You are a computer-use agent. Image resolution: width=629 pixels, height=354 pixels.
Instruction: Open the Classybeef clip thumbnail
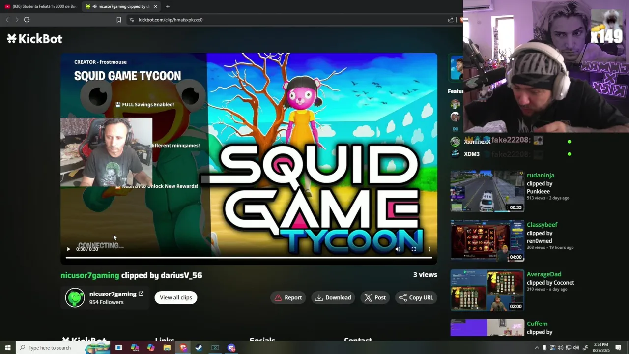point(487,241)
